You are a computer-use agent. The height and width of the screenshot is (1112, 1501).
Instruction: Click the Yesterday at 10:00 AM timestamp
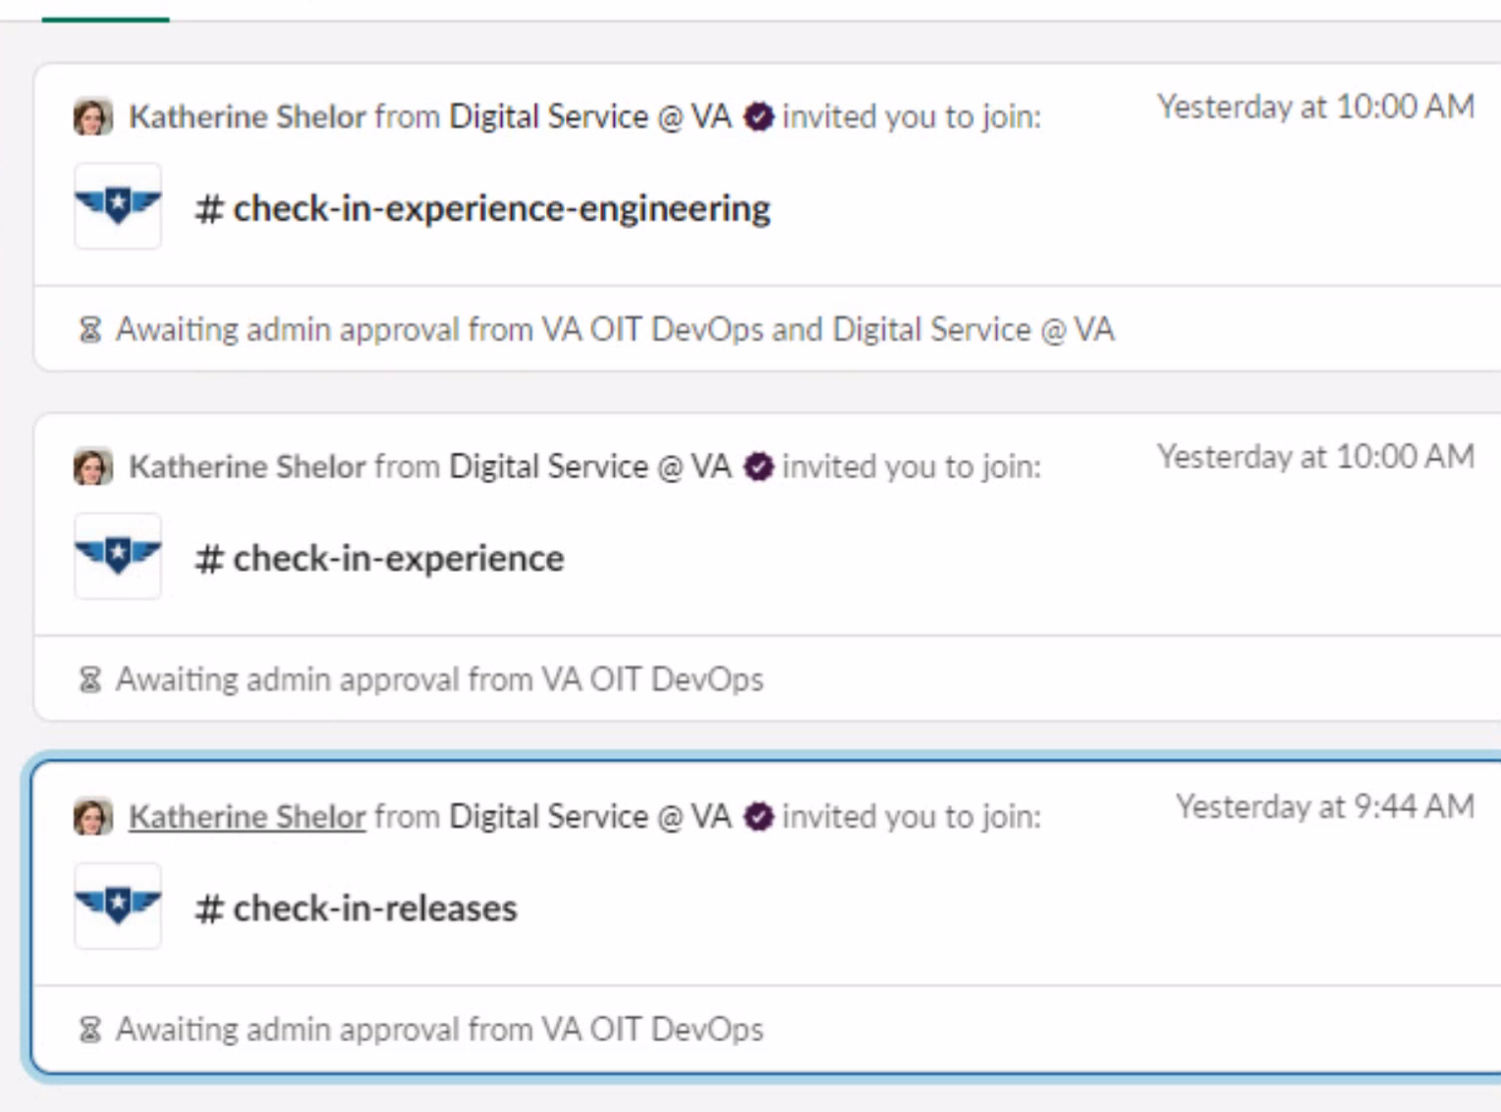(x=1316, y=107)
